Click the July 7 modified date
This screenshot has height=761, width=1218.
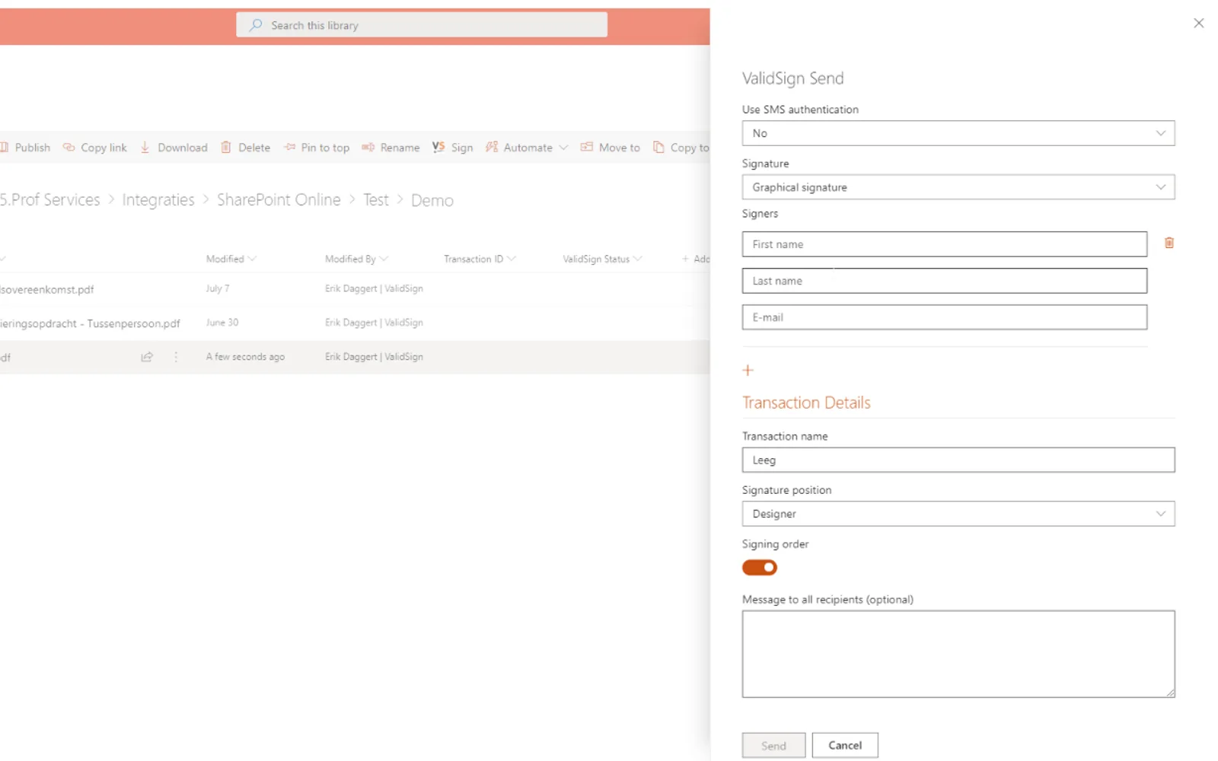(217, 288)
